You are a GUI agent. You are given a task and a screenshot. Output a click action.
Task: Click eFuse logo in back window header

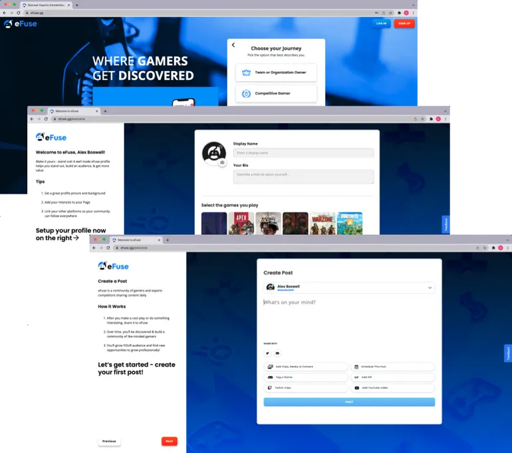(x=21, y=24)
